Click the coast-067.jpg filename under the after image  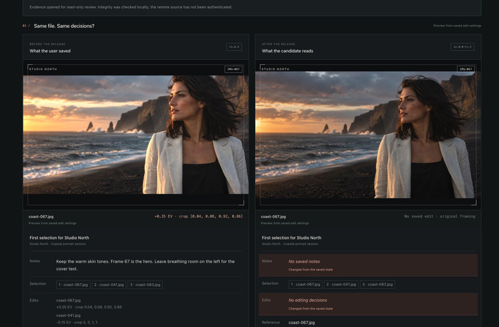tap(274, 217)
